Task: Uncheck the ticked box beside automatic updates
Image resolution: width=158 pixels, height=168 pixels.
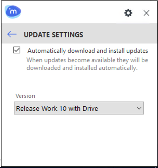Action: click(17, 50)
